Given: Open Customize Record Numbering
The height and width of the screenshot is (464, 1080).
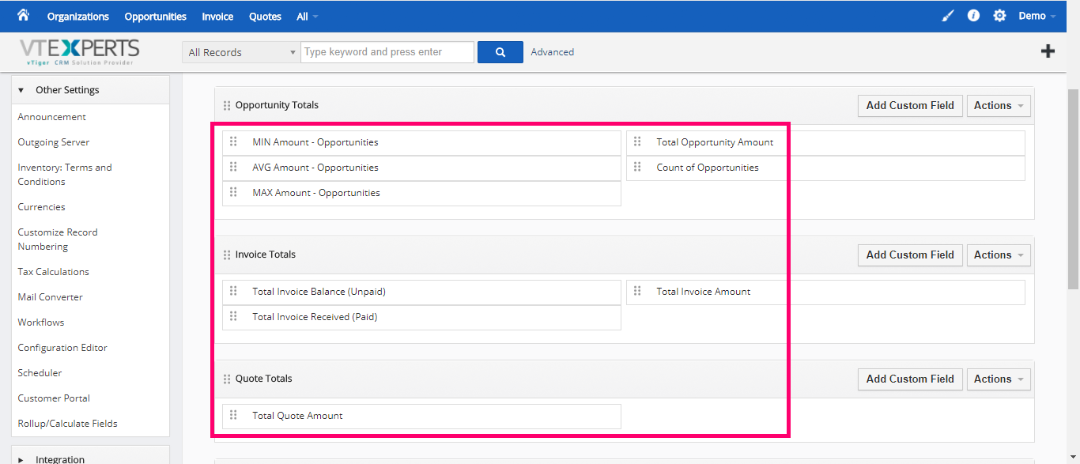Looking at the screenshot, I should coord(58,240).
